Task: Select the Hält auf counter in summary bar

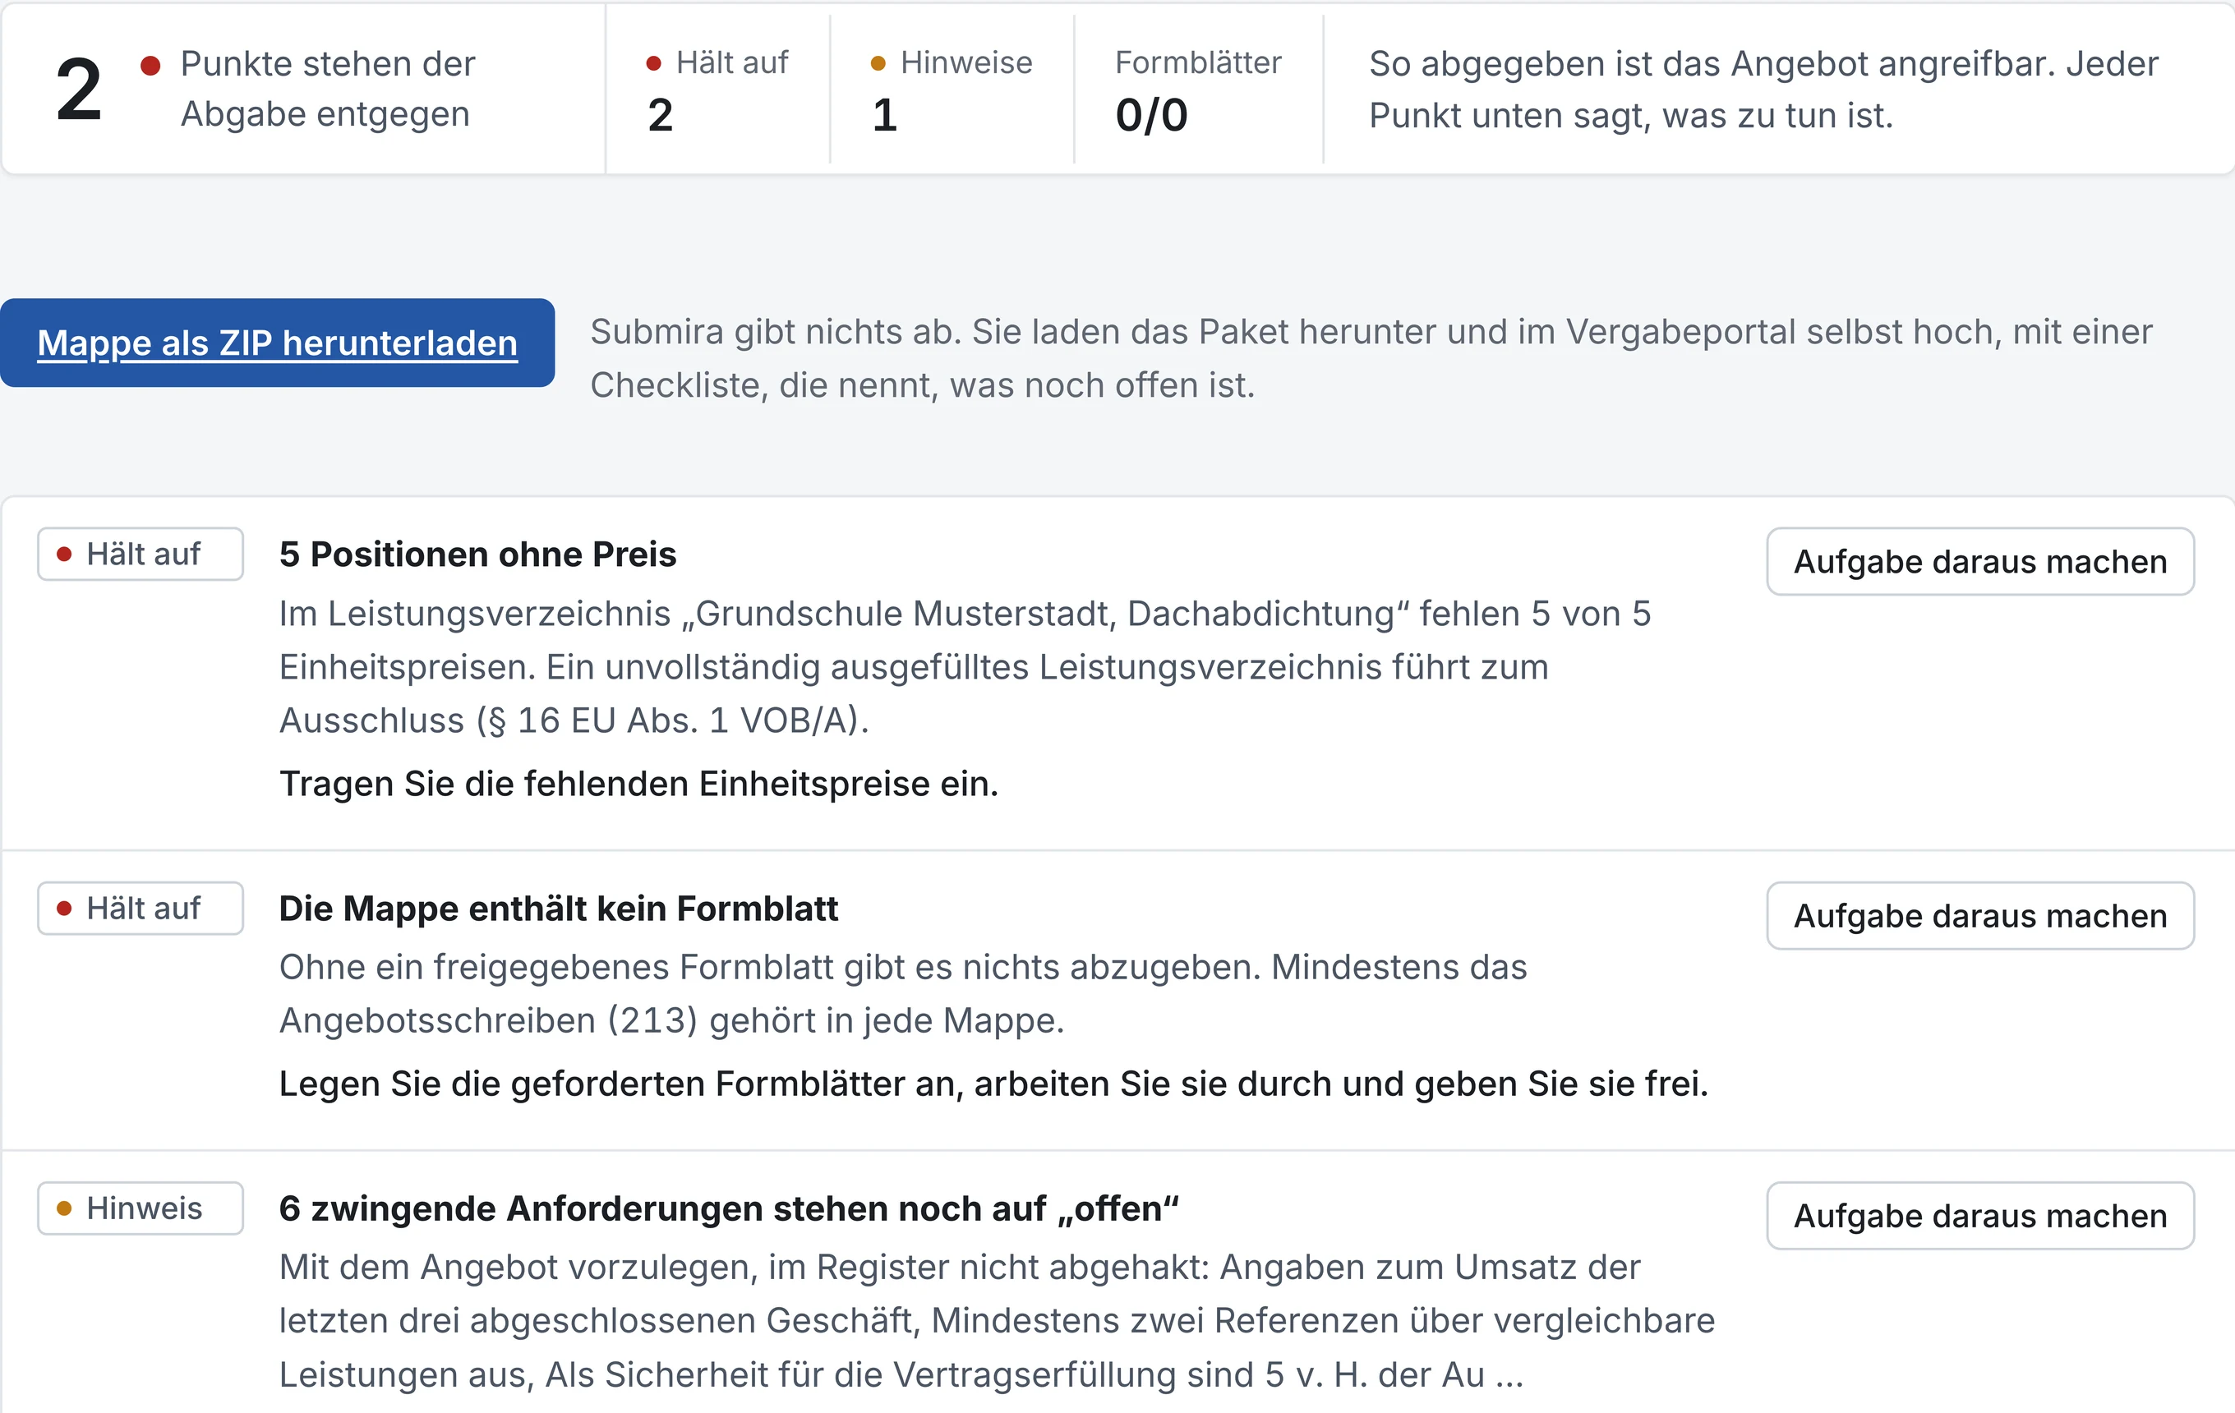Action: [717, 89]
